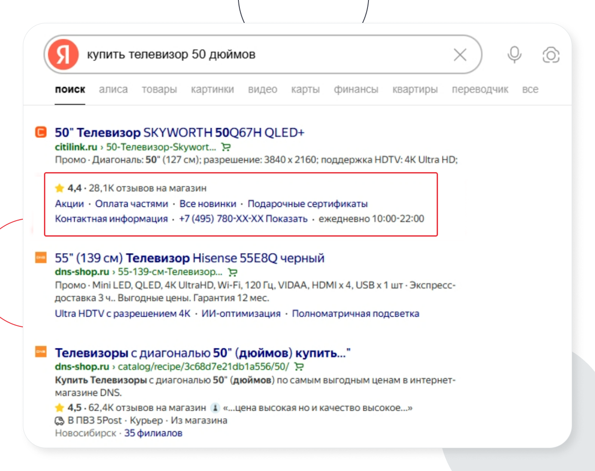This screenshot has height=471, width=595.
Task: Expand the «35 филиалов» branches list
Action: [x=153, y=433]
